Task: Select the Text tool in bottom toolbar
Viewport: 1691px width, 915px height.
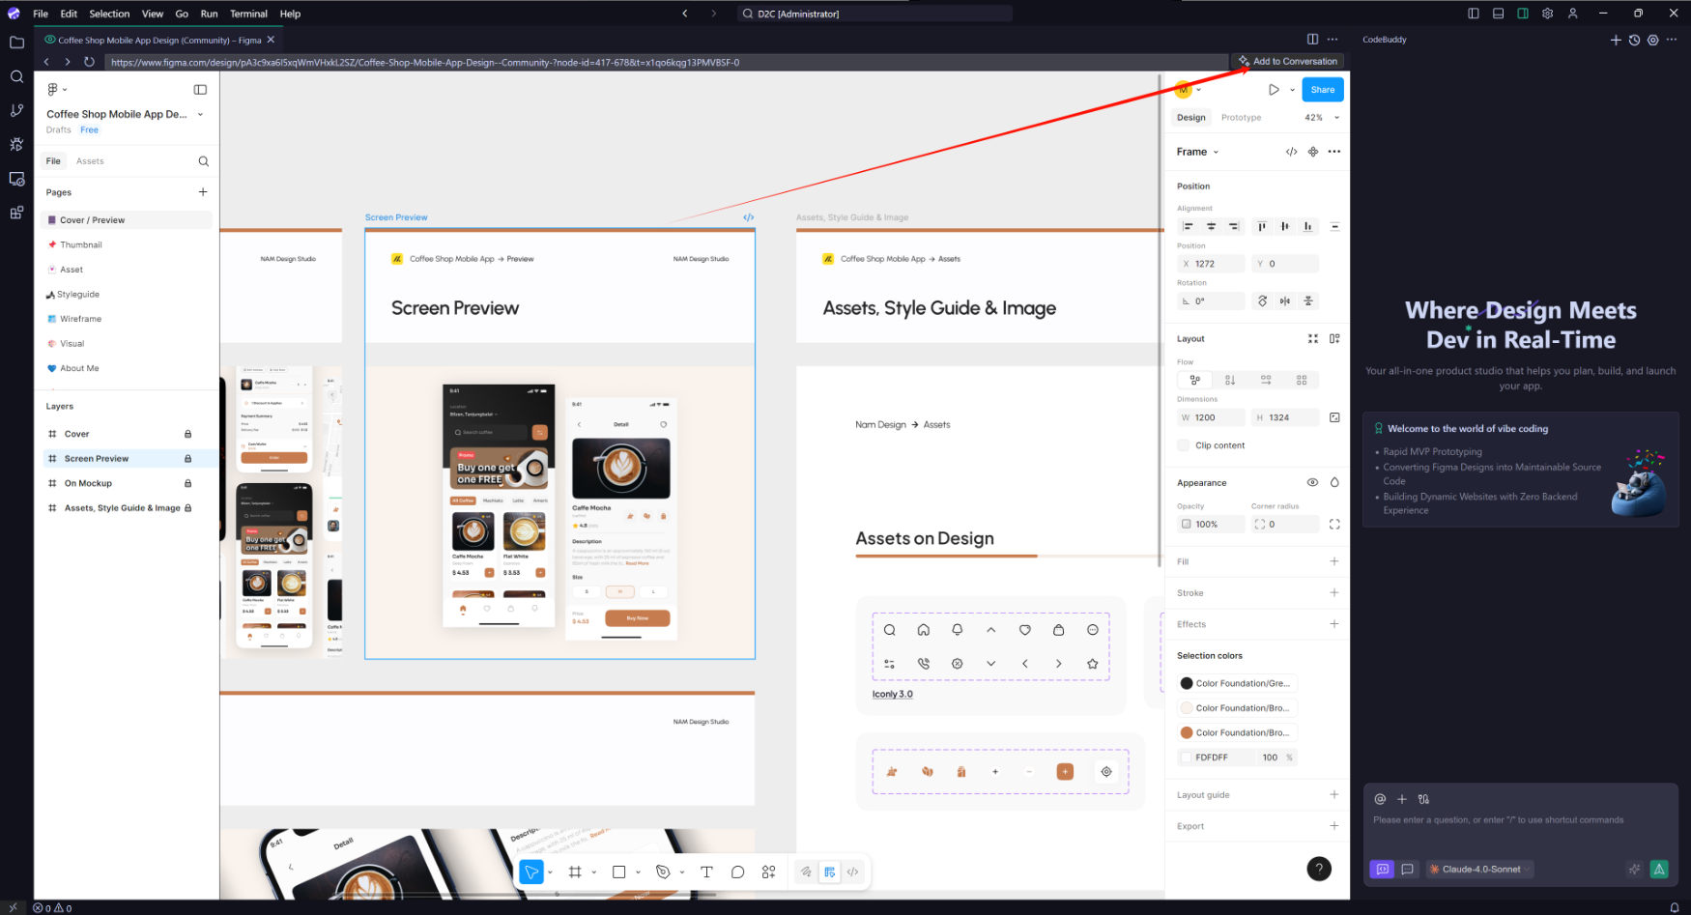Action: coord(706,872)
